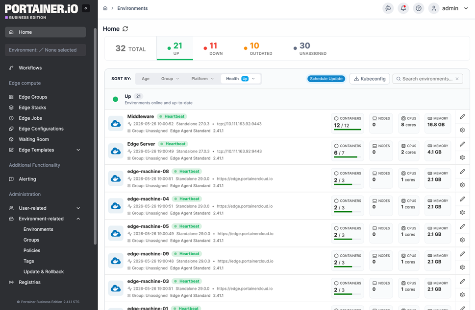Open Groups submenu item
Viewport: 475px width, 310px height.
(31, 240)
